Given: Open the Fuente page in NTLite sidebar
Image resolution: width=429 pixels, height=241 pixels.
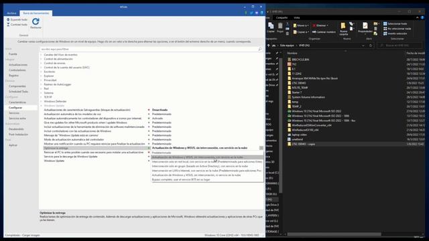Looking at the screenshot, I should (x=13, y=54).
